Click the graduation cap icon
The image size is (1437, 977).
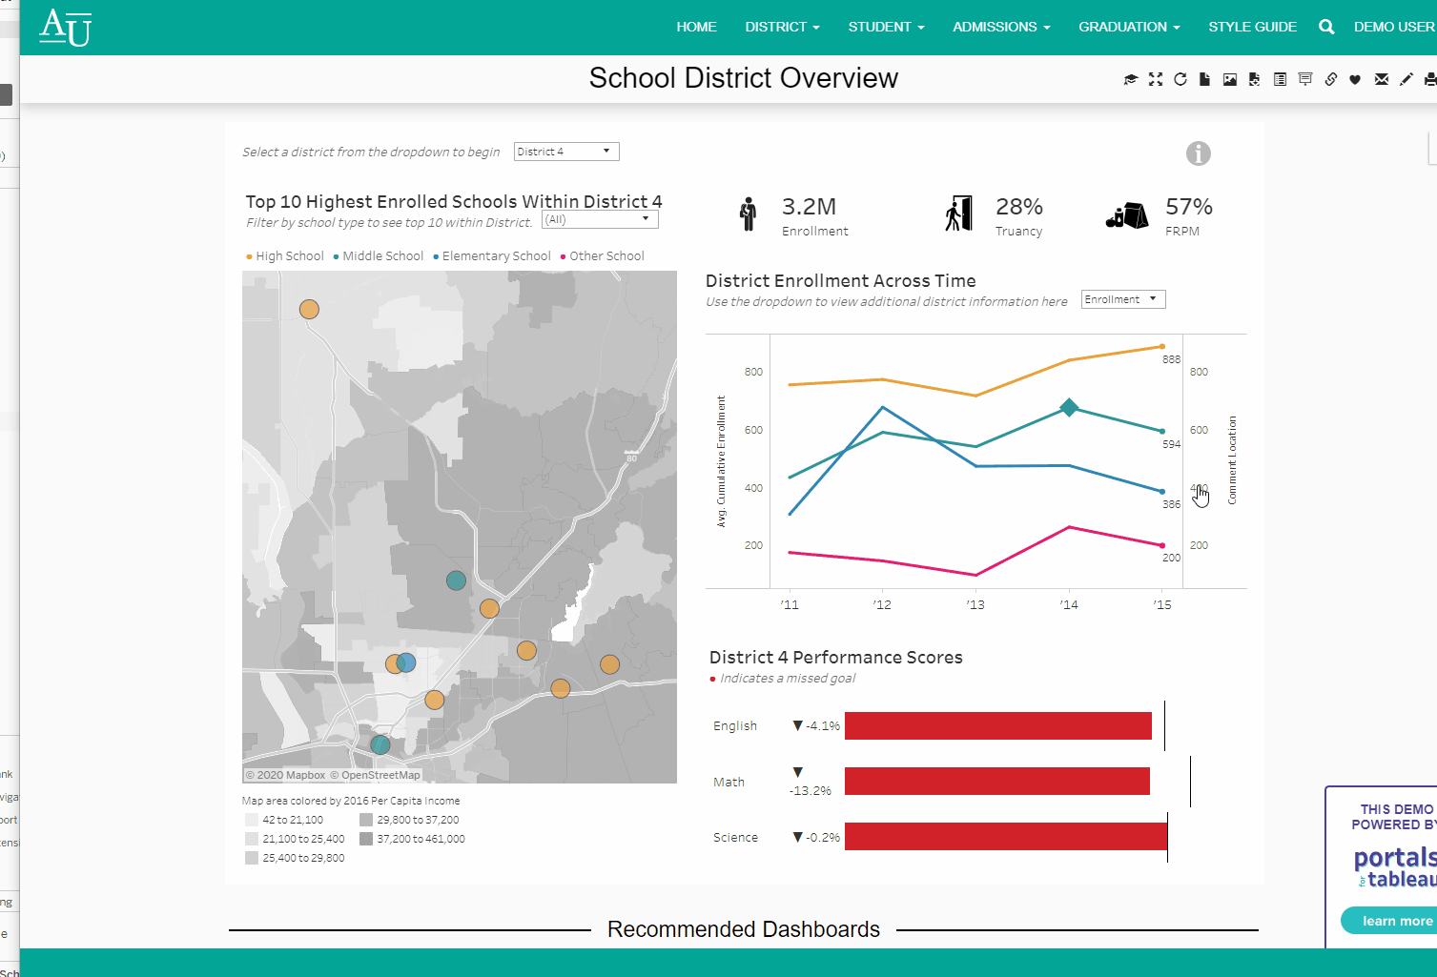coord(1131,79)
